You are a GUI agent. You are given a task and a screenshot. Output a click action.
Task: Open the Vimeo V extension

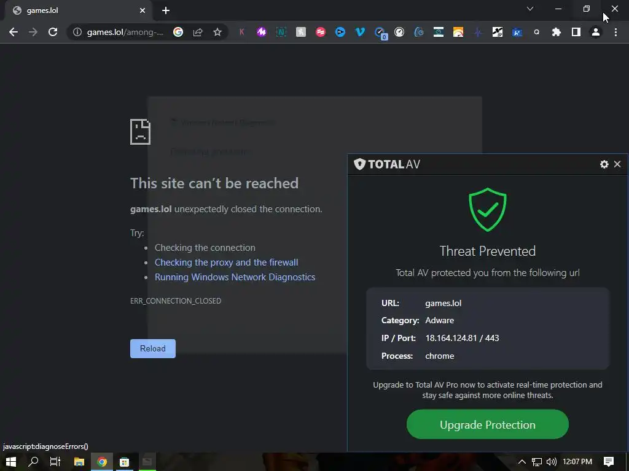pos(360,32)
